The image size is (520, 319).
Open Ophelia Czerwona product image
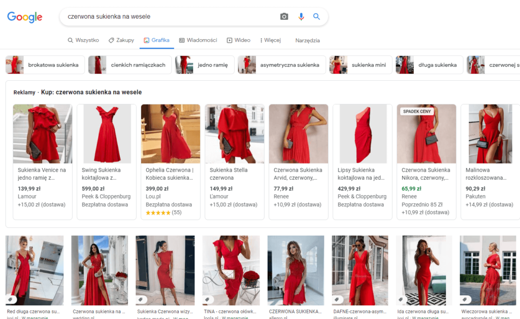click(x=171, y=134)
